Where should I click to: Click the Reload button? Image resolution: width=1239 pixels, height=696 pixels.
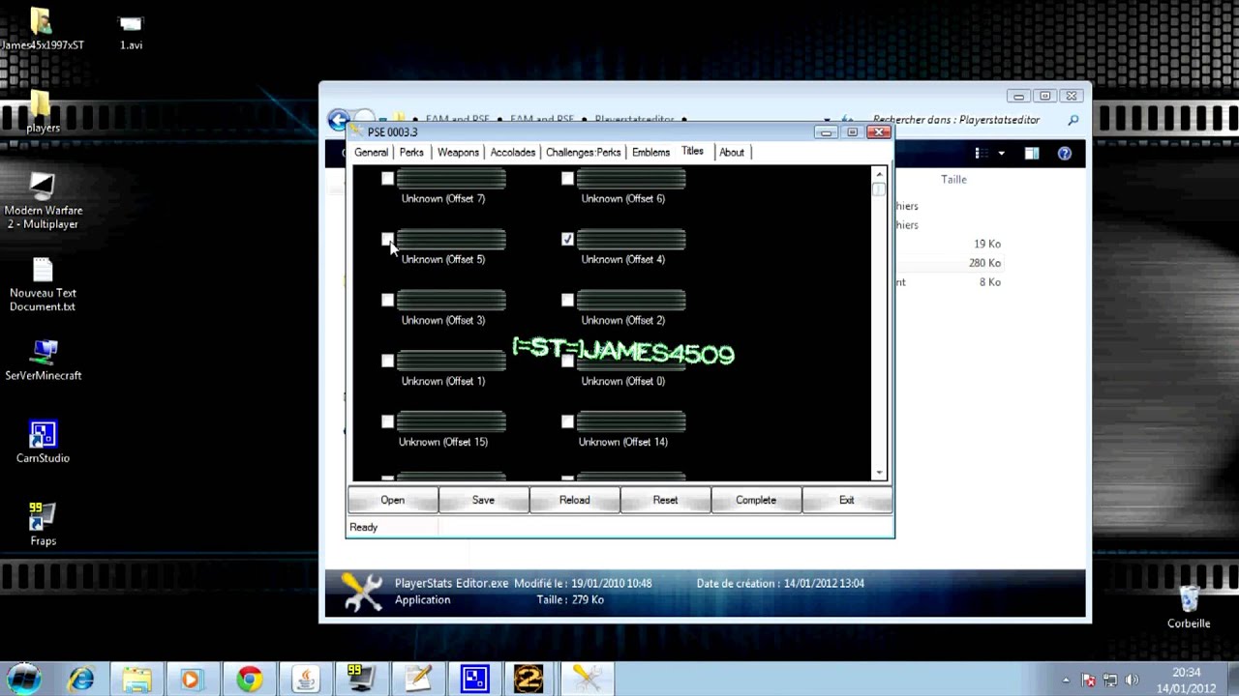(574, 501)
